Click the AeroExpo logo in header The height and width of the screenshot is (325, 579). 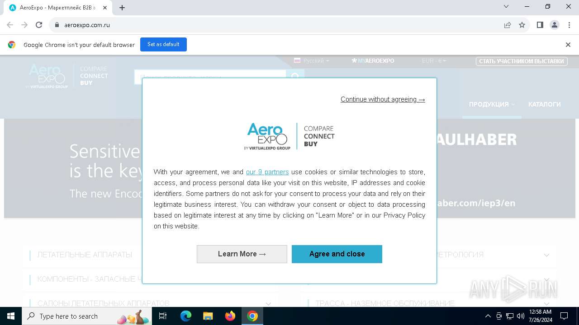coord(67,75)
